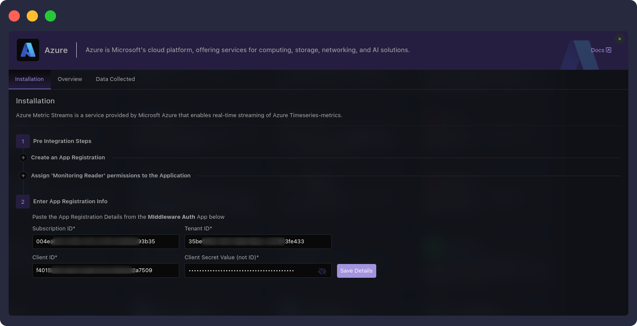Click the plus icon beside Create an App Registration

pos(23,157)
